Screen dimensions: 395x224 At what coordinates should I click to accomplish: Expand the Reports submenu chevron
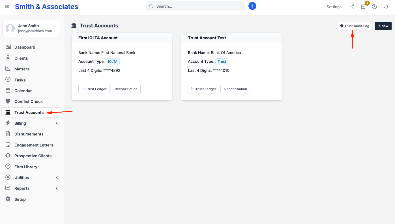point(57,188)
